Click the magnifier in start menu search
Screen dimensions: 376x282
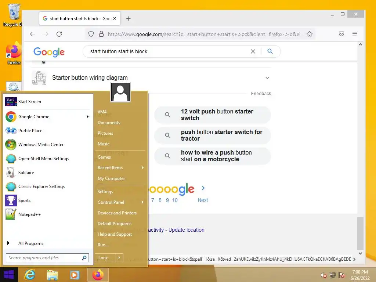[x=84, y=258]
